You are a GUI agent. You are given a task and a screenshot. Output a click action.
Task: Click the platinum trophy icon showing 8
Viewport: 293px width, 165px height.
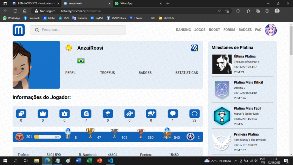click(68, 133)
